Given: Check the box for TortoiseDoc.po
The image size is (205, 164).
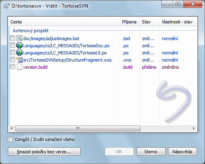Looking at the screenshot, I should point(12,45).
